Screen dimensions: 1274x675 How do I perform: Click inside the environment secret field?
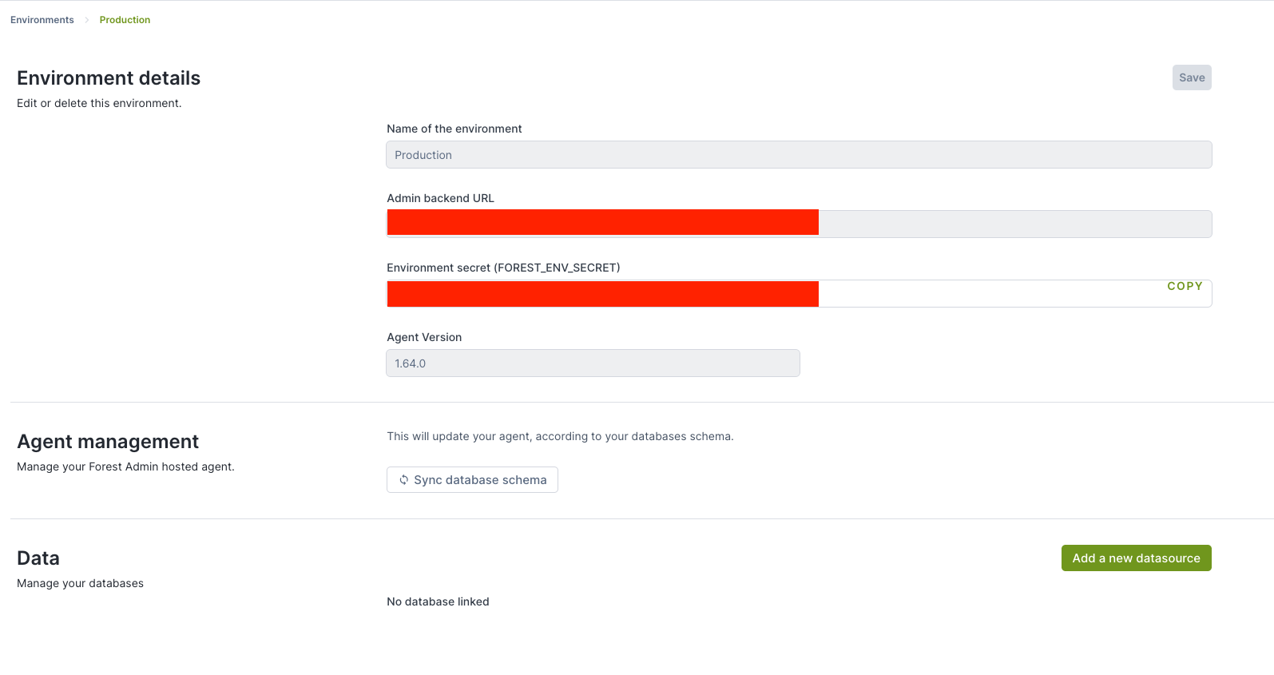[990, 294]
